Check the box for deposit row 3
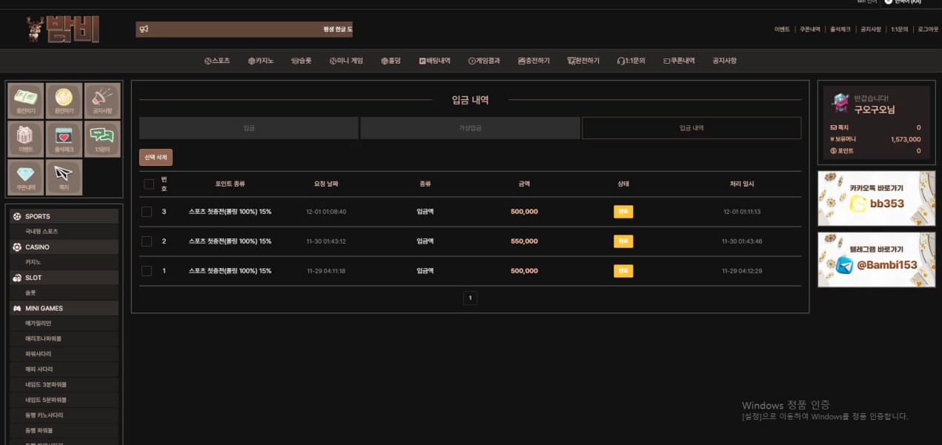The height and width of the screenshot is (445, 942). 147,212
